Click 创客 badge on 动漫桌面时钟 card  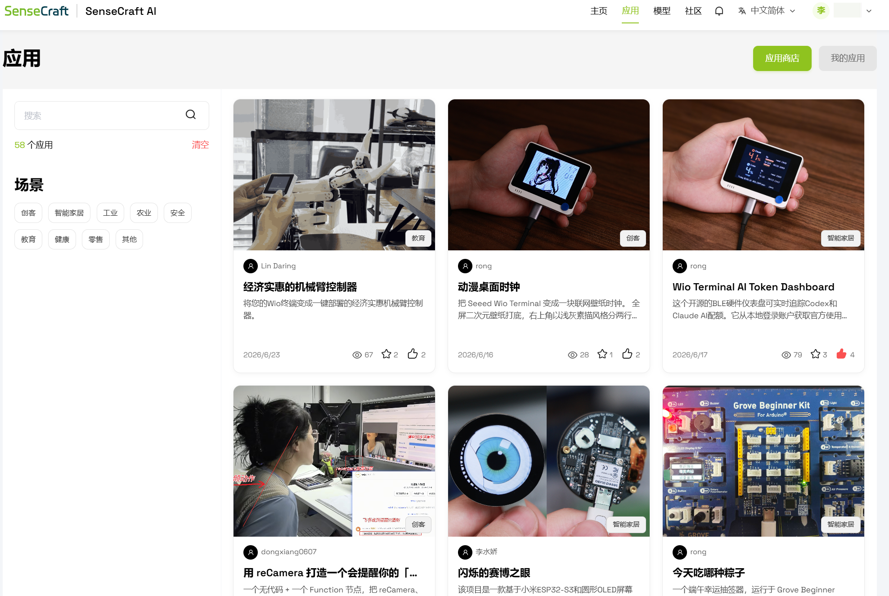tap(633, 238)
